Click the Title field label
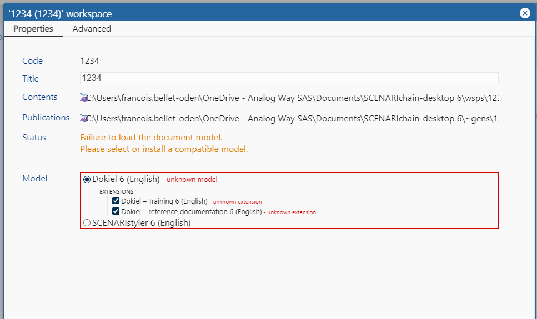Image resolution: width=537 pixels, height=319 pixels. coord(31,78)
